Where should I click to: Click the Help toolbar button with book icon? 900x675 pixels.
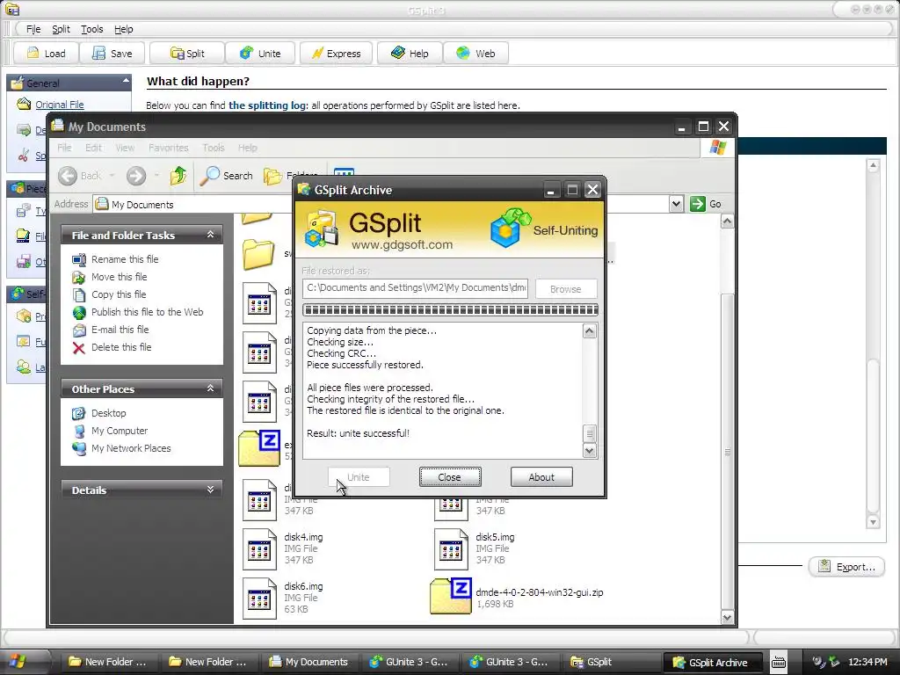410,54
